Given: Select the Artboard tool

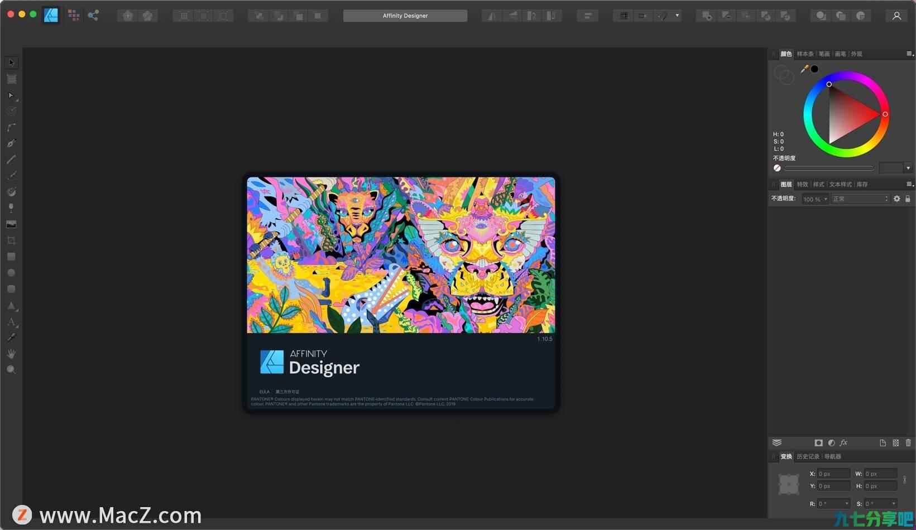Looking at the screenshot, I should pyautogui.click(x=11, y=79).
